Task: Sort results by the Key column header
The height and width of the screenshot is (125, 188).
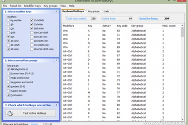Action: [x=94, y=26]
